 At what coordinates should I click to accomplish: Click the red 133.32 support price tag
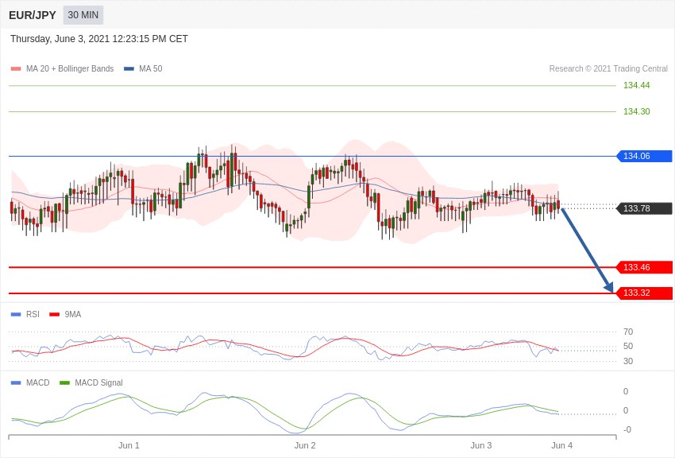tap(645, 293)
